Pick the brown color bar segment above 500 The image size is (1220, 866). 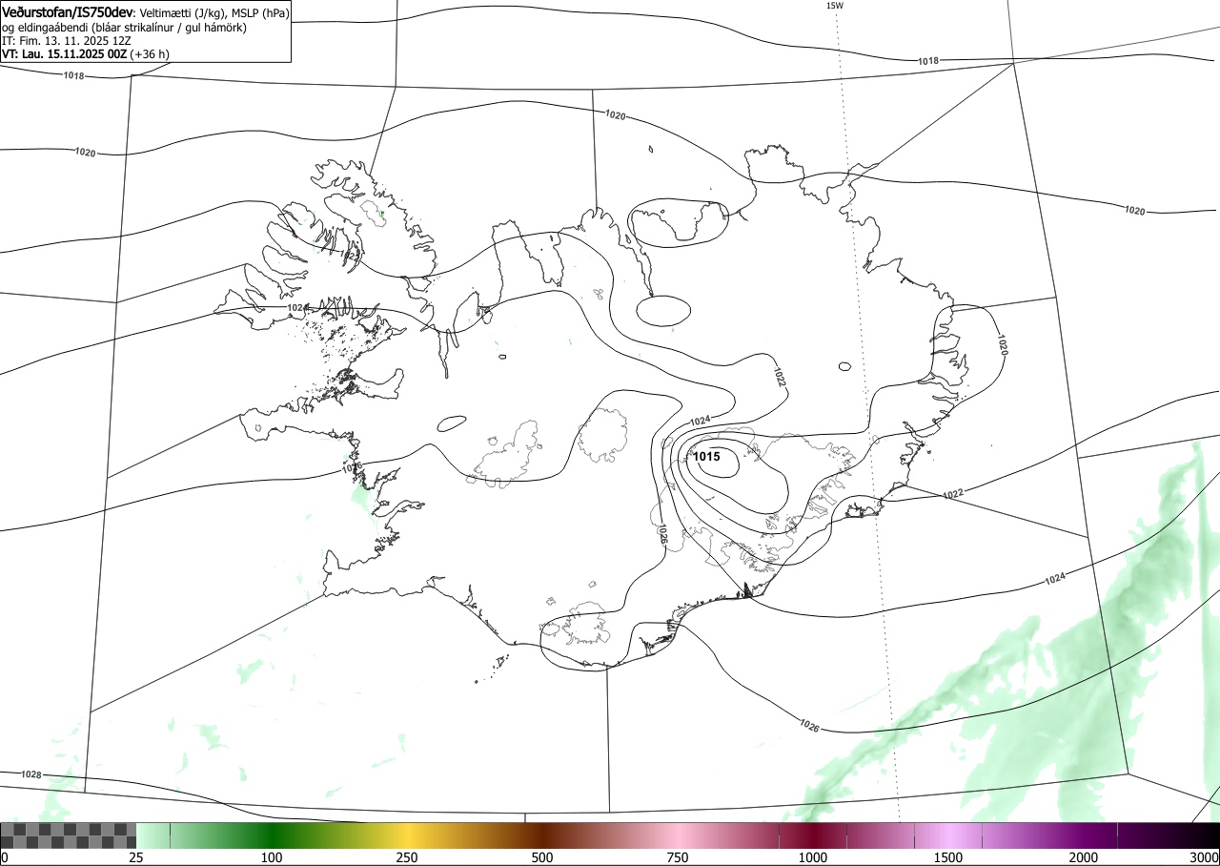tap(542, 835)
